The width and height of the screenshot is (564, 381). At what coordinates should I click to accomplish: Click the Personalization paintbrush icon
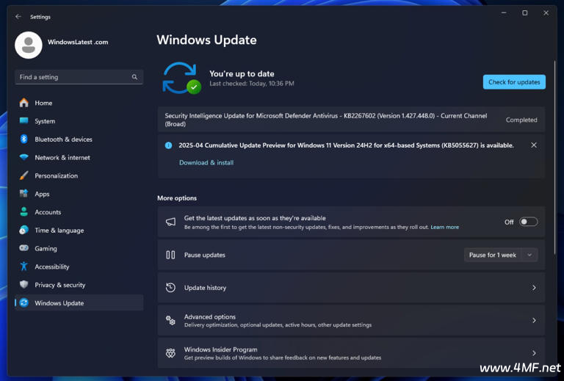click(x=24, y=175)
